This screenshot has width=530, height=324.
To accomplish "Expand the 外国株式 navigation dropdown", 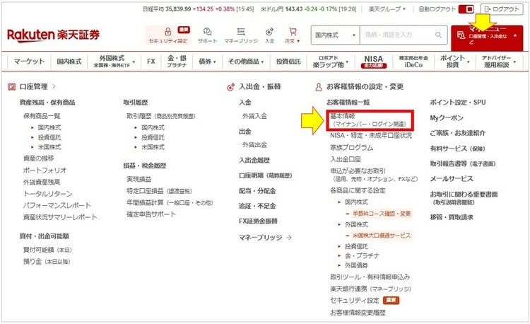I will pyautogui.click(x=114, y=62).
